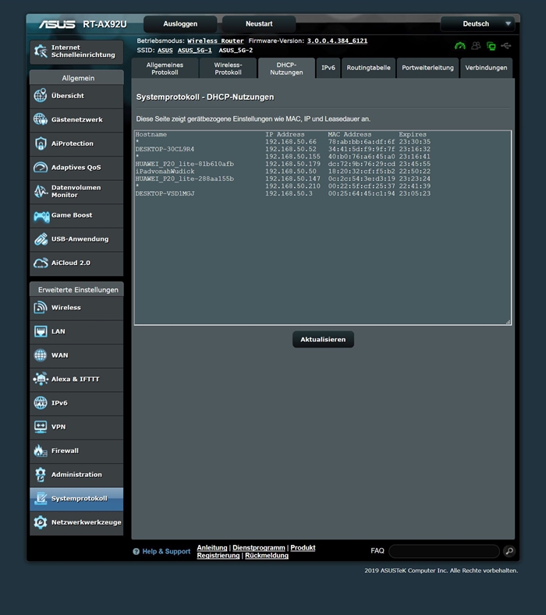Click the AiCloud 2.0 cloud icon
This screenshot has width=546, height=615.
click(41, 263)
